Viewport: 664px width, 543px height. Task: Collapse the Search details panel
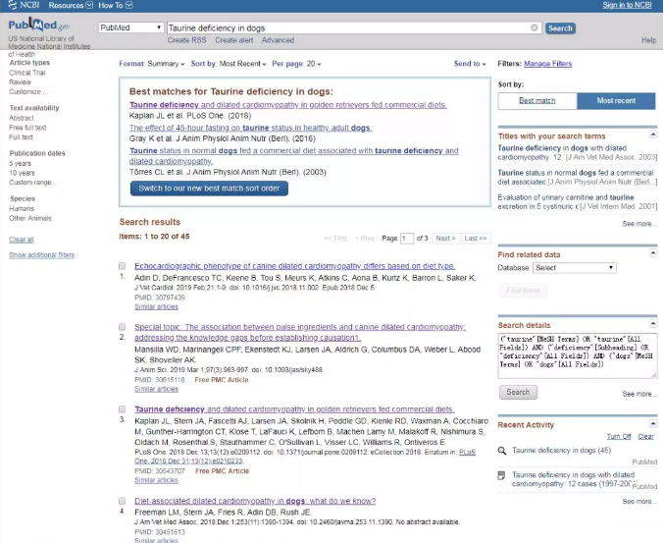click(x=653, y=324)
